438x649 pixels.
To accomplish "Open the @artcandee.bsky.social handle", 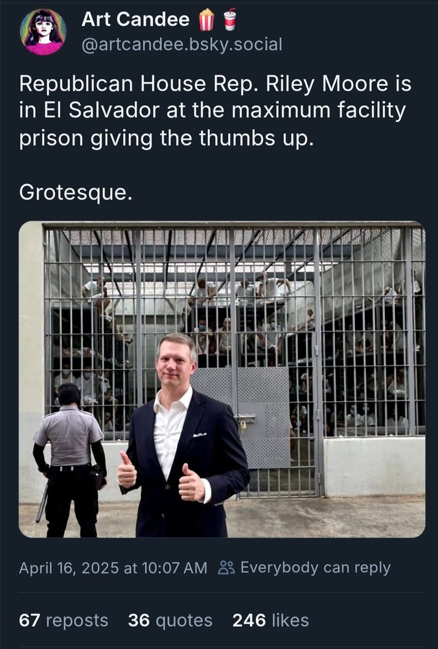I will pos(182,44).
